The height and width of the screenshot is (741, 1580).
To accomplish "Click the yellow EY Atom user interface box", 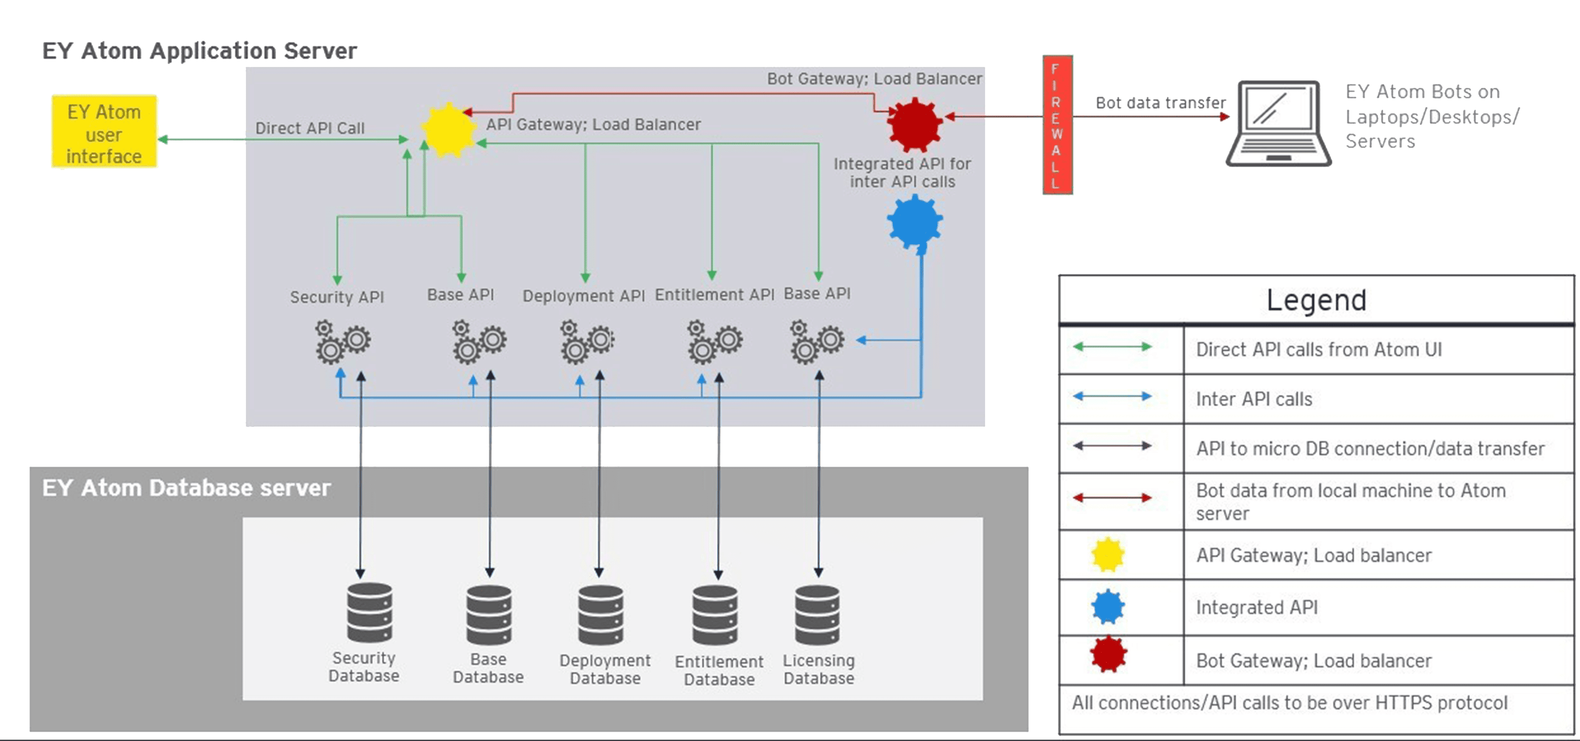I will coord(104,131).
